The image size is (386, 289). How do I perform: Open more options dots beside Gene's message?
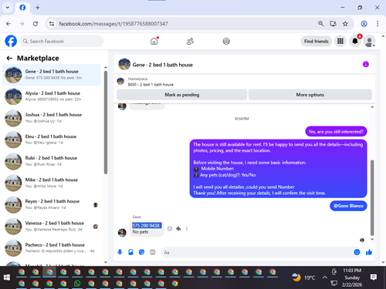tap(187, 228)
